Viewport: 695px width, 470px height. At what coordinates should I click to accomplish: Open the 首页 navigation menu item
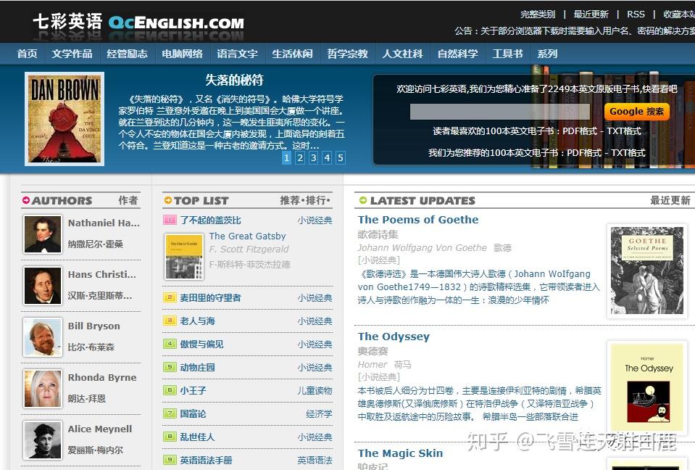(27, 52)
